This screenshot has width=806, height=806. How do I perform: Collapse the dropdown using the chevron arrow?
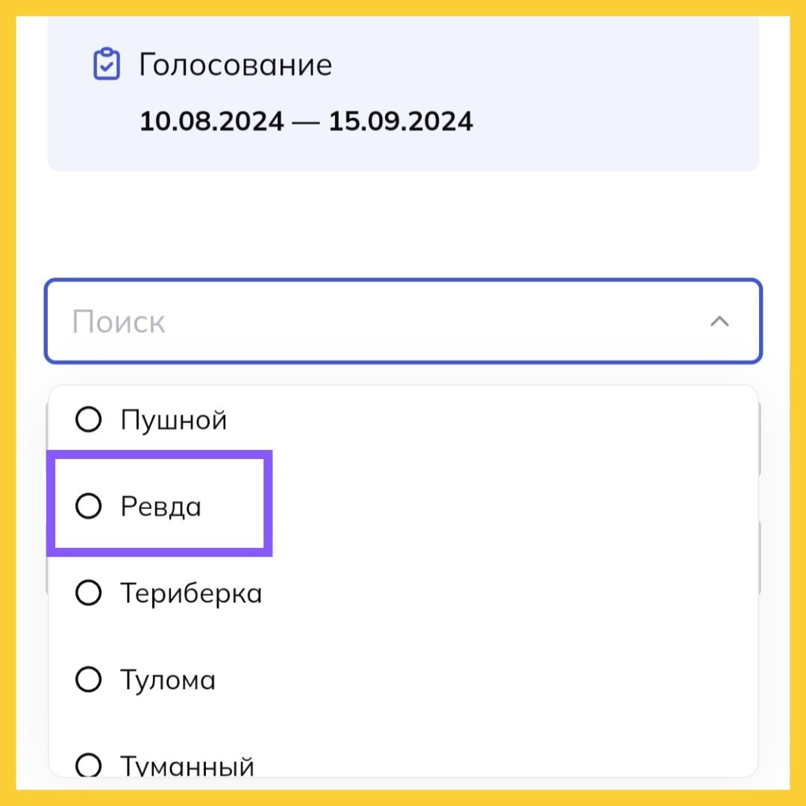719,322
